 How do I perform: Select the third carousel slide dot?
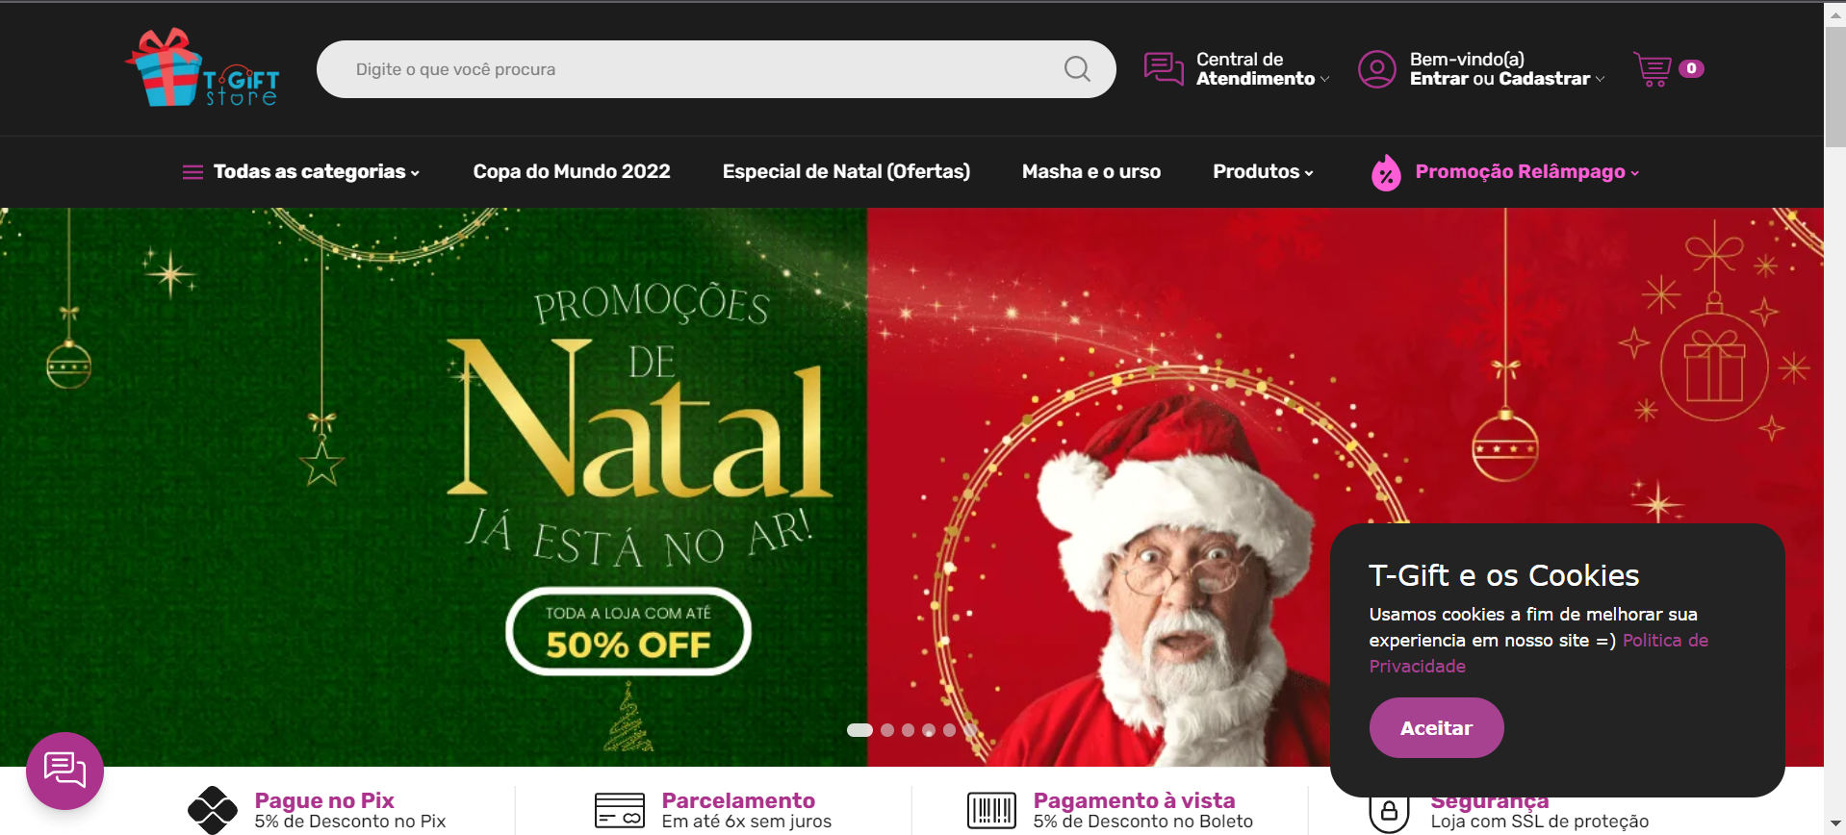908,730
